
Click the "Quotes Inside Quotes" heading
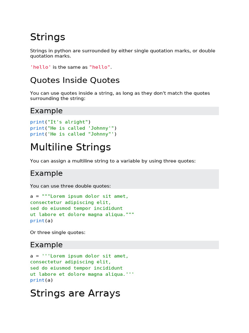click(75, 80)
